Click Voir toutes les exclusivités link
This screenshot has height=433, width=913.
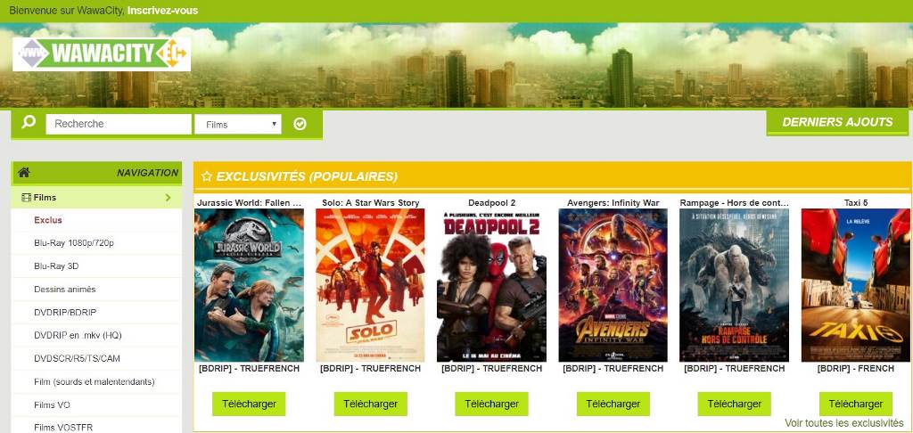(844, 423)
